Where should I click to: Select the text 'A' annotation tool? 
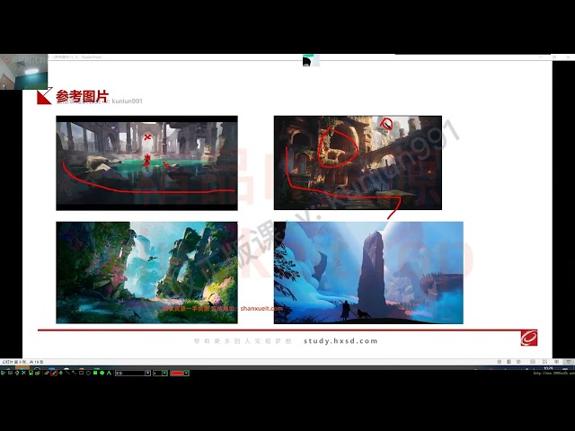point(109,373)
